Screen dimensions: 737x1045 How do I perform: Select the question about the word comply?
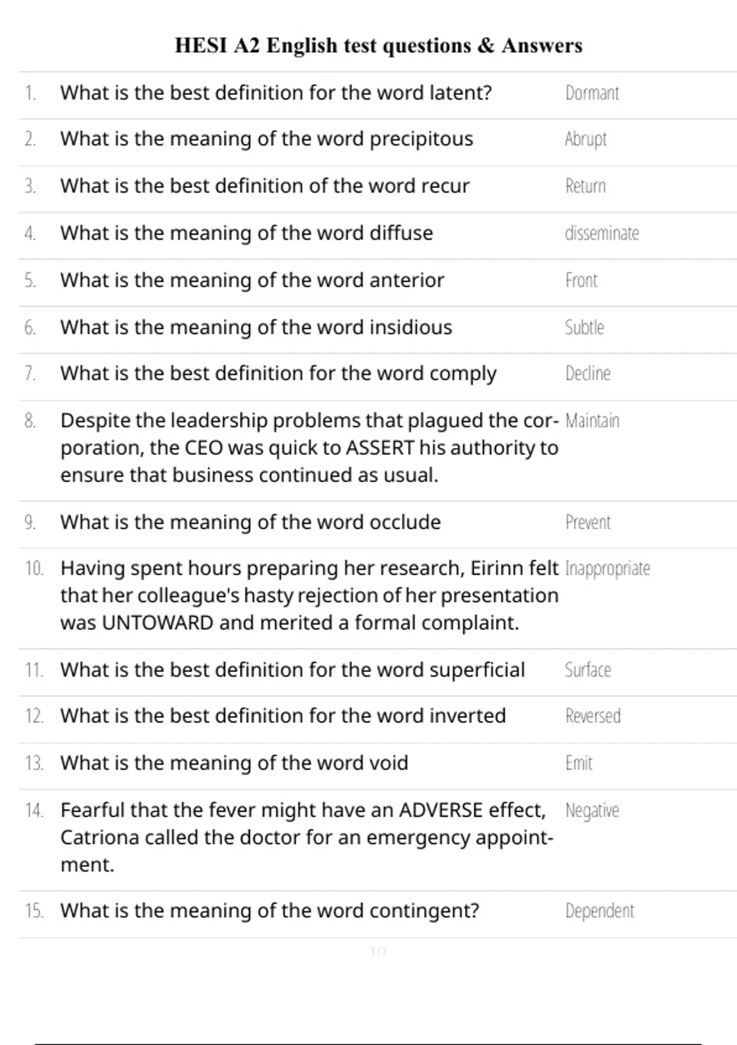(x=278, y=374)
